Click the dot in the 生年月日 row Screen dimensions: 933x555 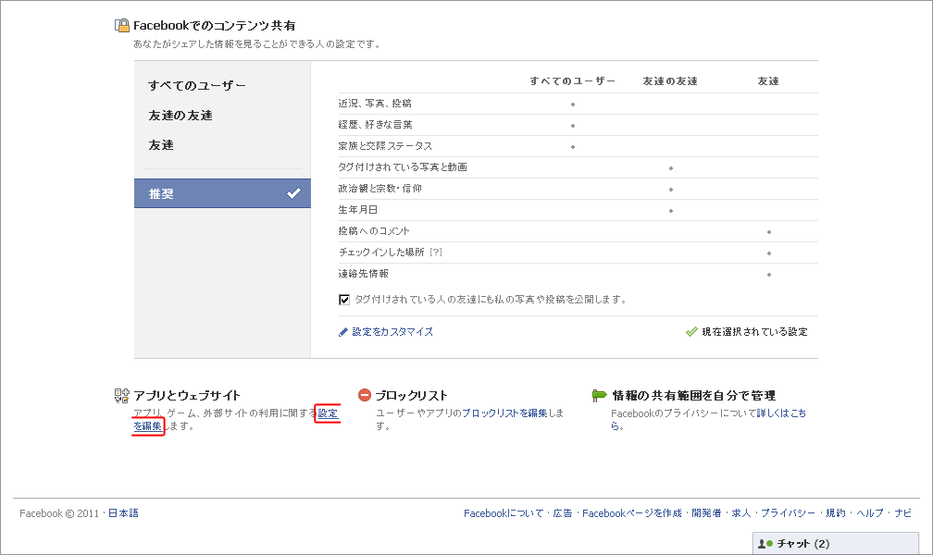tap(671, 211)
